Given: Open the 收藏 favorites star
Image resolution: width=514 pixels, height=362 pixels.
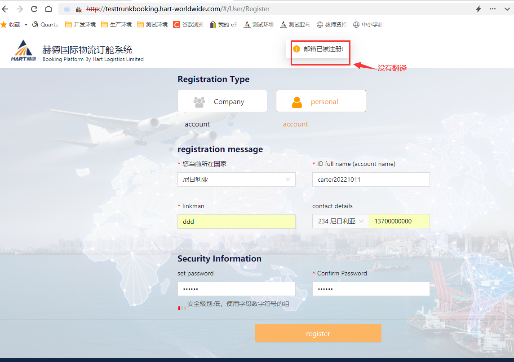Looking at the screenshot, I should (x=4, y=25).
